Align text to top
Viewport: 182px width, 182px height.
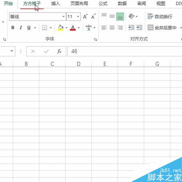(104, 15)
